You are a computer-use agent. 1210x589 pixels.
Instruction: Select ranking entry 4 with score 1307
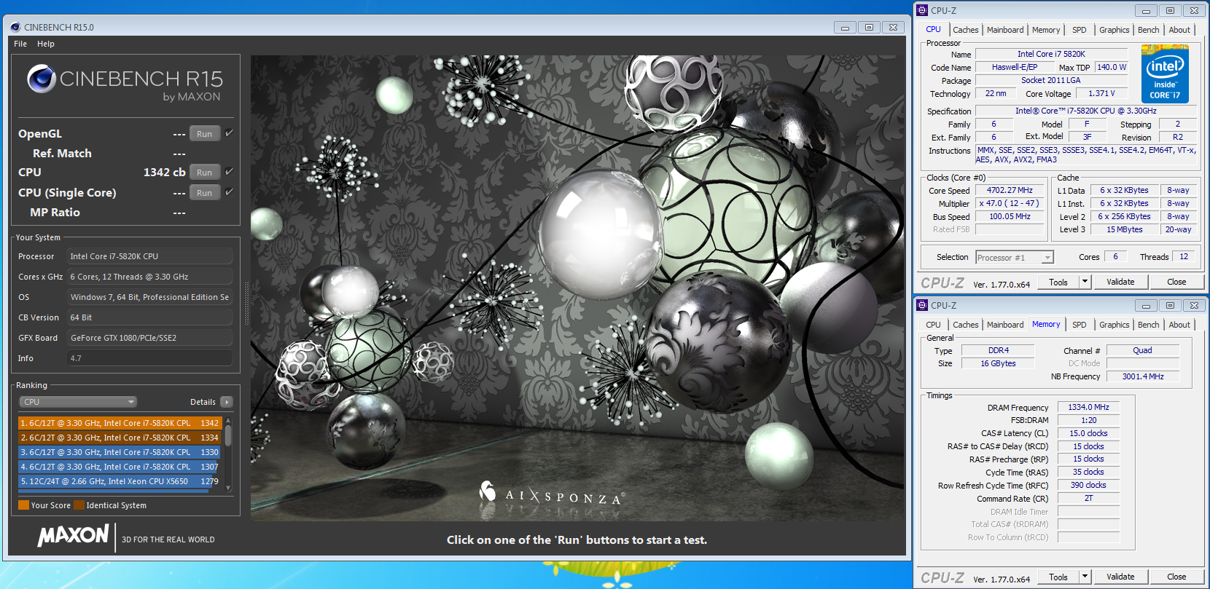click(x=120, y=467)
